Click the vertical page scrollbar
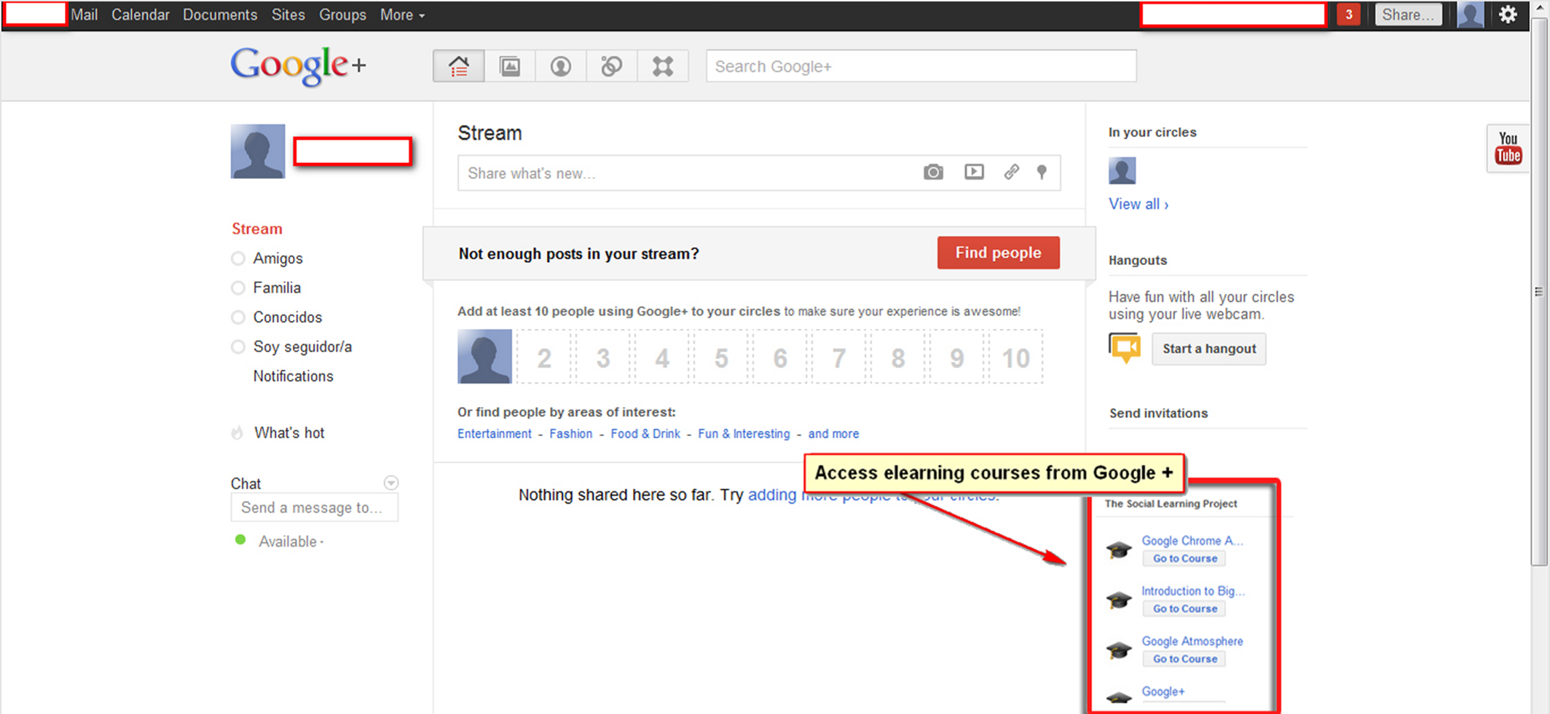1550x714 pixels. pyautogui.click(x=1539, y=291)
